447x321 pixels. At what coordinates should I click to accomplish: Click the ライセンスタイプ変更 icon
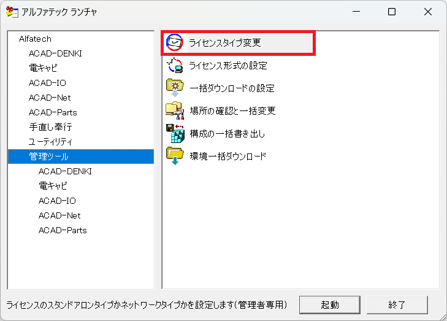[x=175, y=42]
